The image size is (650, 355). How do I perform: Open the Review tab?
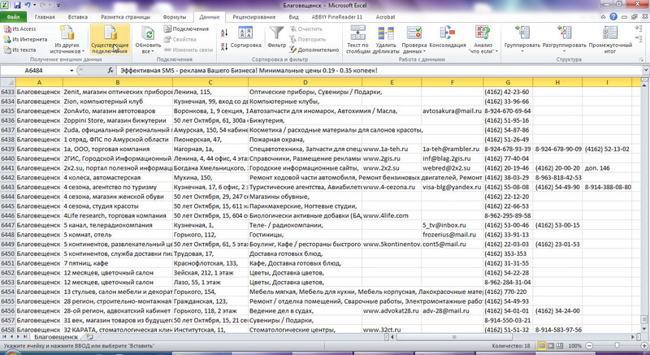pos(254,17)
